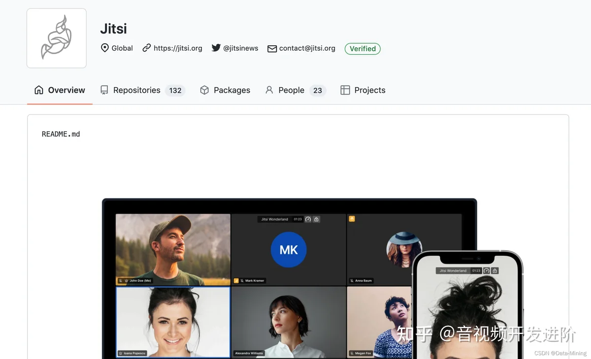Select the Projects tab
Screen dimensions: 591x359
click(363, 90)
